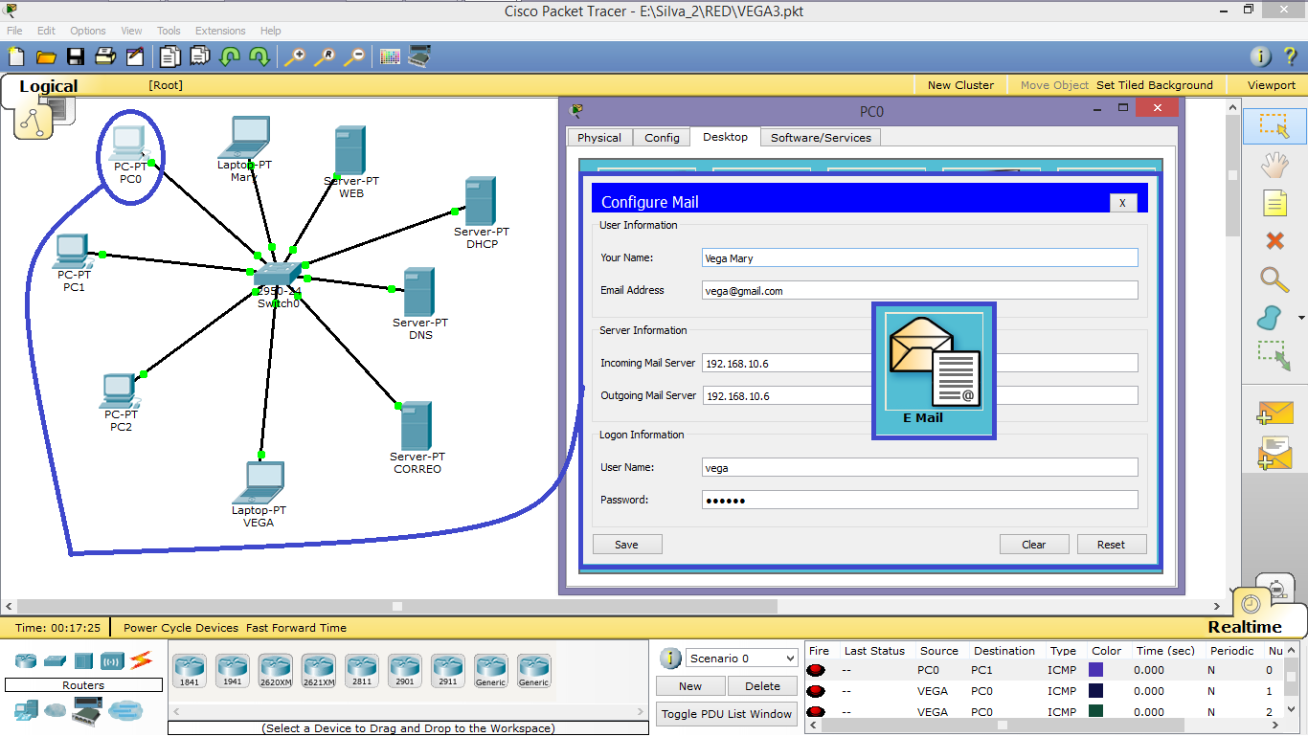Click Fast Forward Time
The width and height of the screenshot is (1308, 737).
click(296, 628)
